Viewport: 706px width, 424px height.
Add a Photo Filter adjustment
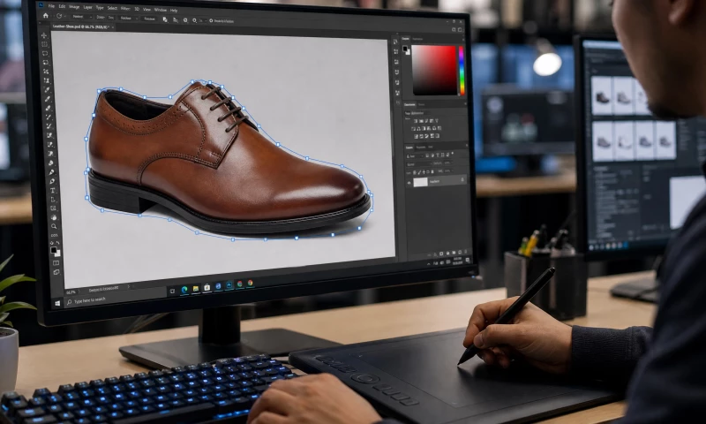click(429, 128)
